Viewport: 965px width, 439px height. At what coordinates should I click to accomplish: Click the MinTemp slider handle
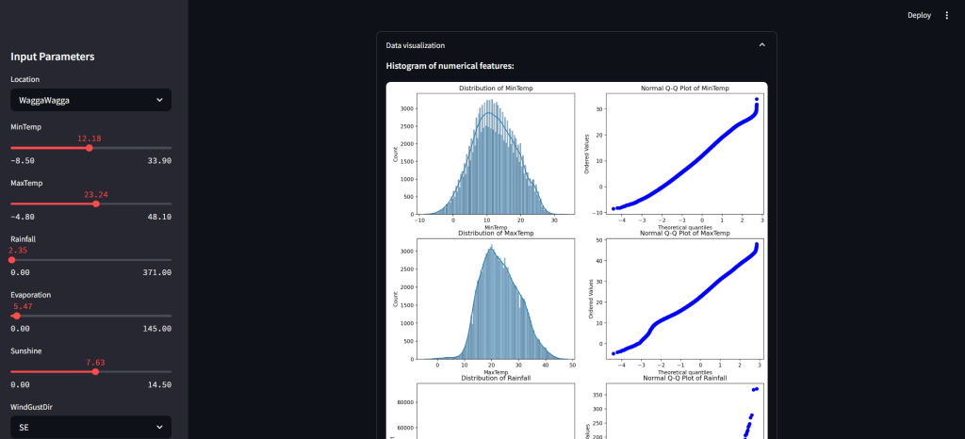90,148
